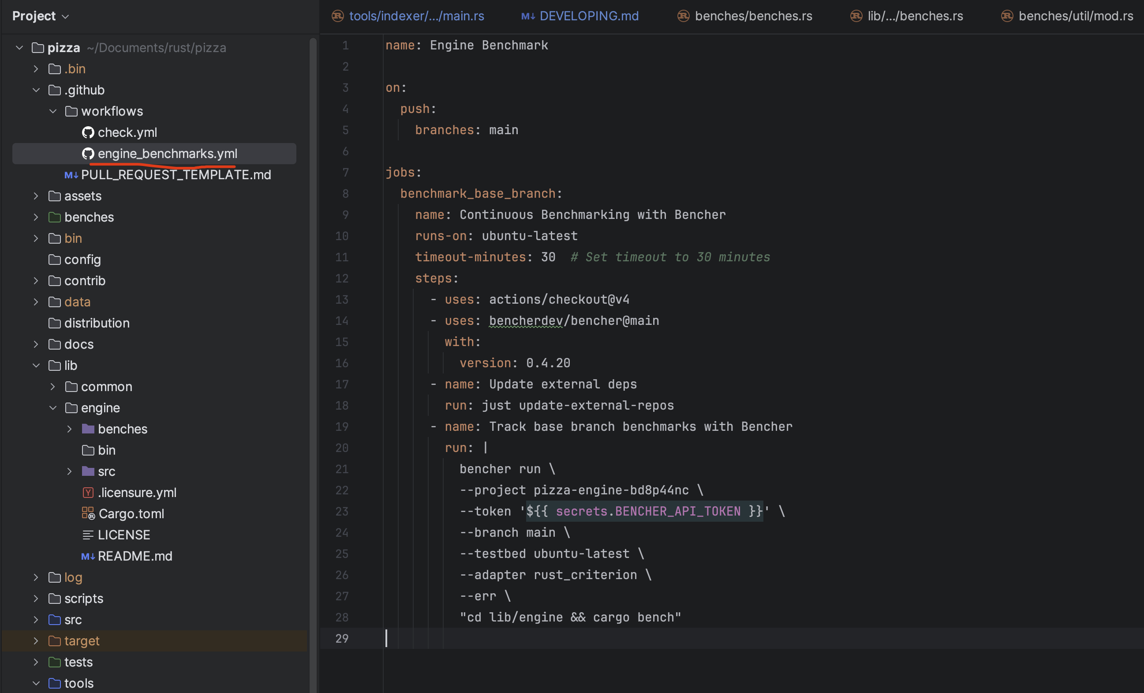
Task: Collapse the .github folder
Action: click(36, 90)
